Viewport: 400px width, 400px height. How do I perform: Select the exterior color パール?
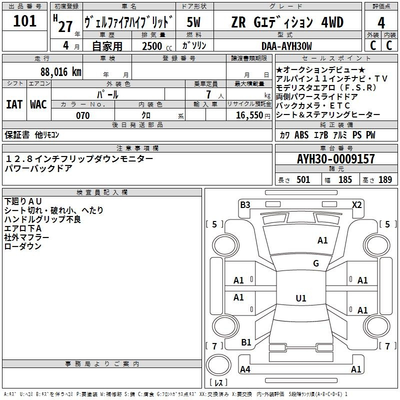tap(107, 94)
